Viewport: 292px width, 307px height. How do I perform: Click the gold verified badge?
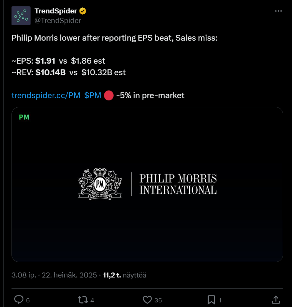(x=82, y=11)
